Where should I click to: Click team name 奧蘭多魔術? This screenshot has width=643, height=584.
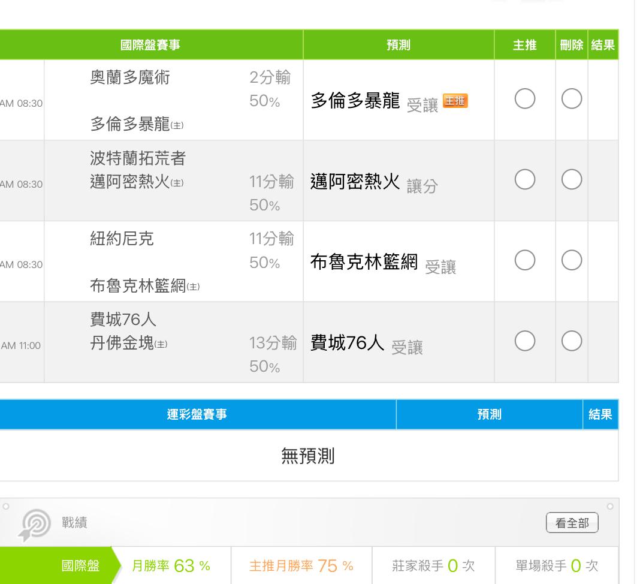point(130,77)
